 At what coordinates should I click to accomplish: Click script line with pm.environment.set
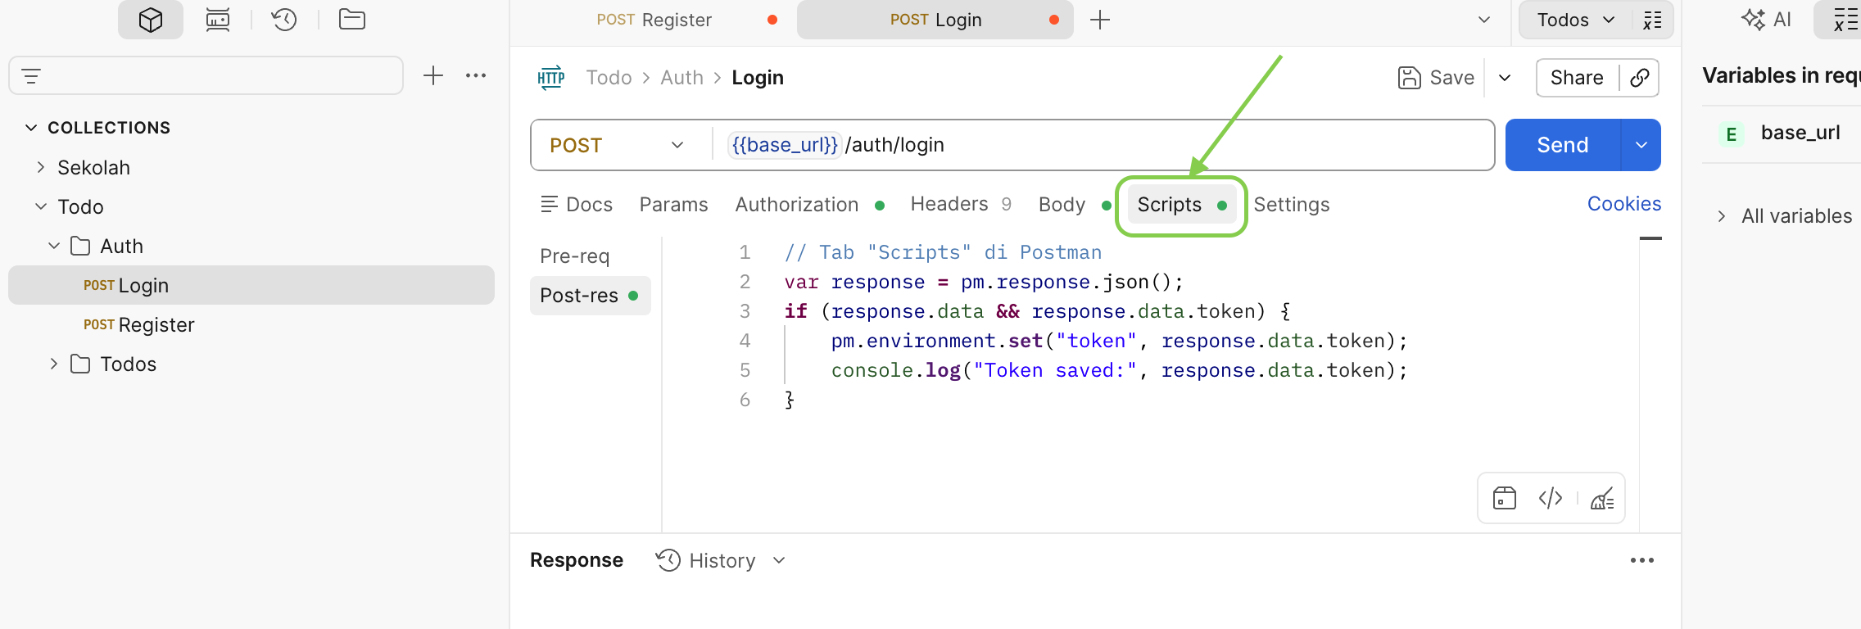(1119, 341)
